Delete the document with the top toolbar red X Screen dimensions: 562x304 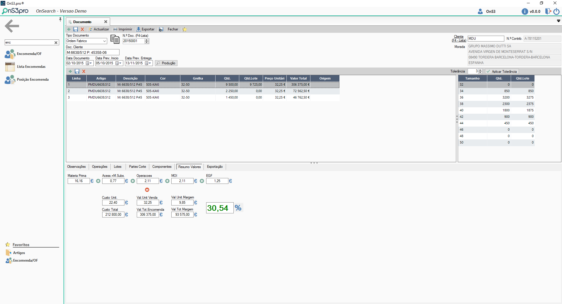pyautogui.click(x=82, y=29)
